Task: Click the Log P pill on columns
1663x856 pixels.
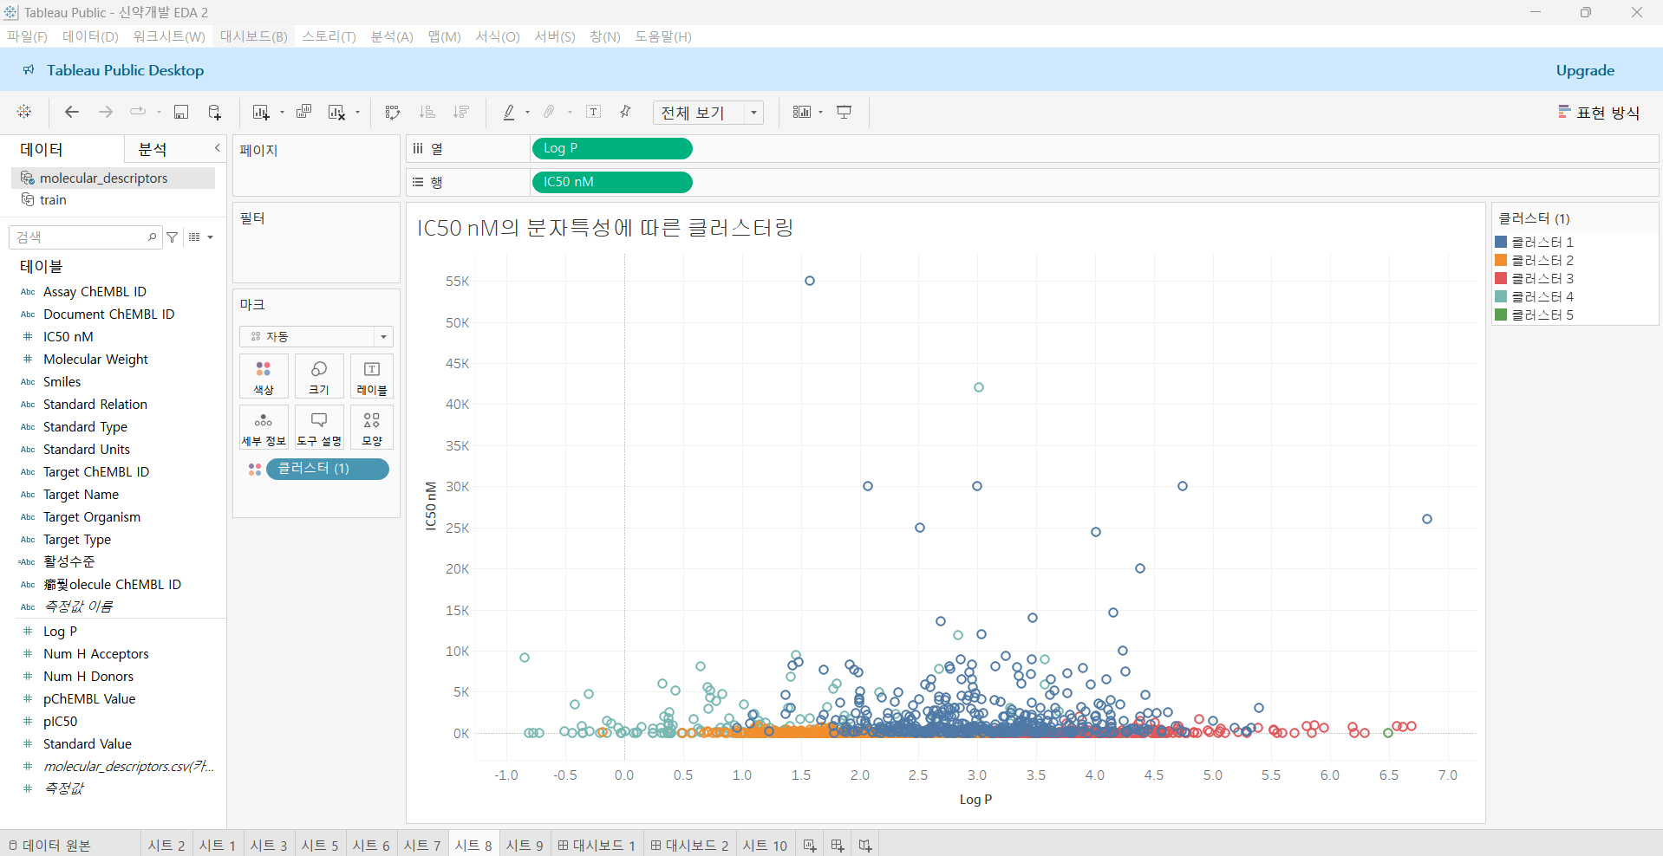Action: click(x=612, y=149)
